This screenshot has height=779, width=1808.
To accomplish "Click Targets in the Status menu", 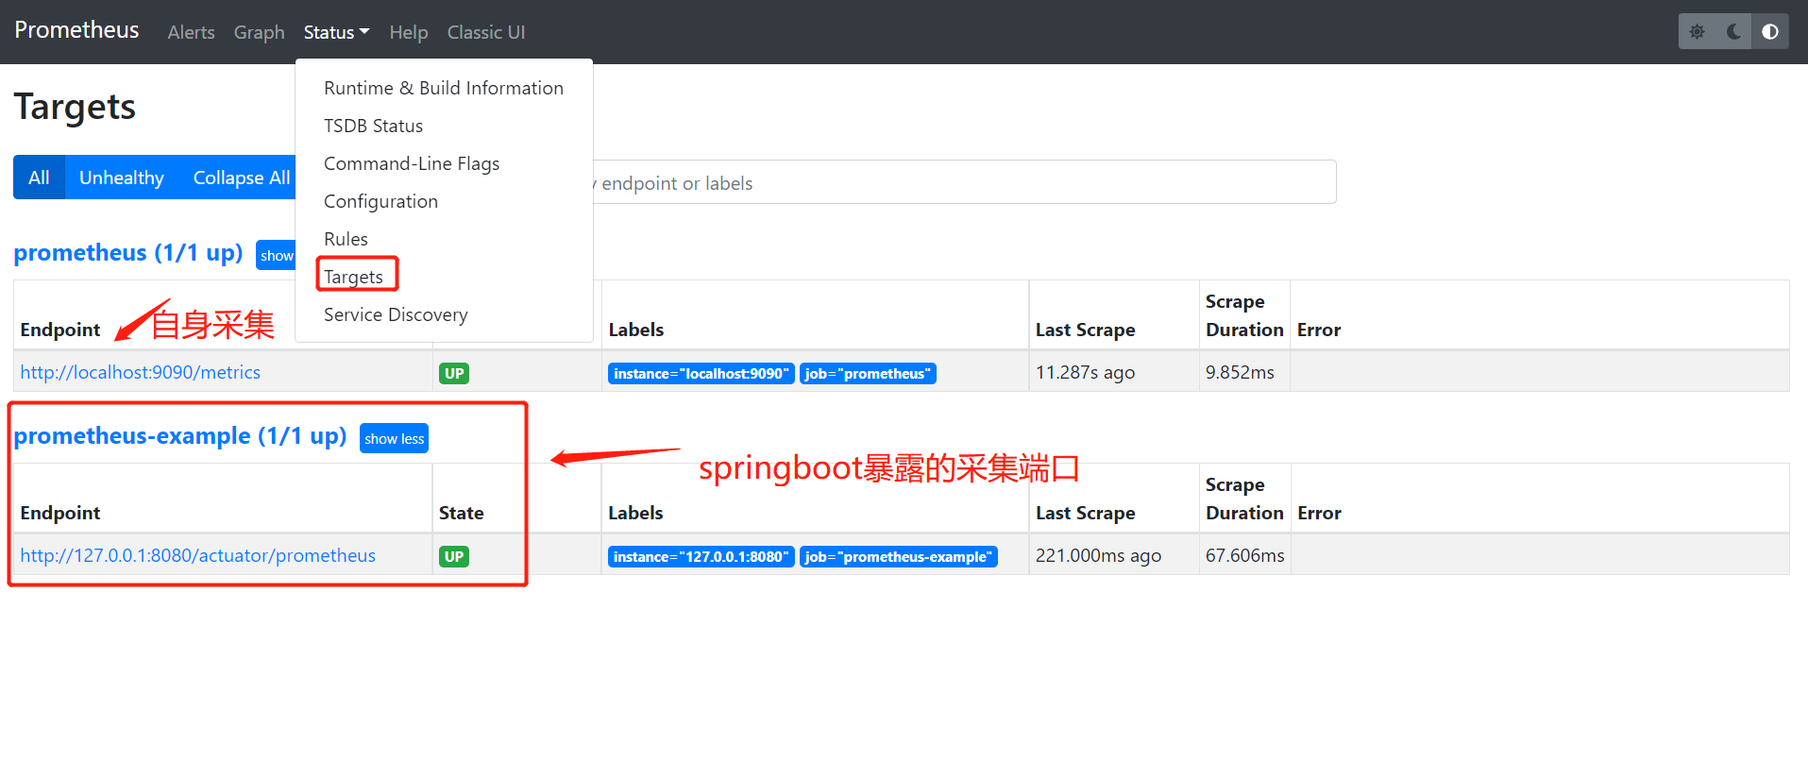I will click(444, 277).
